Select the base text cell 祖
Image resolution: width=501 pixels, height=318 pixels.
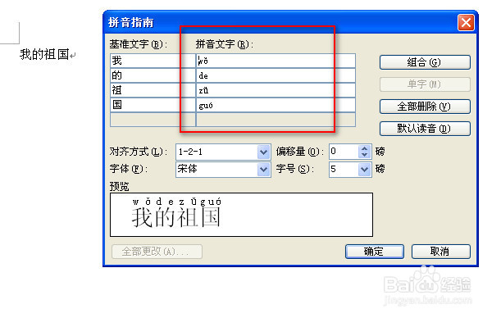point(153,90)
